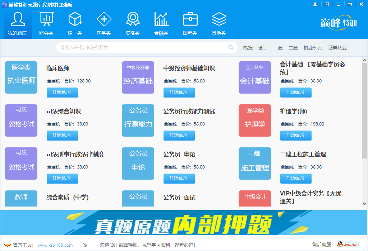This screenshot has height=251, width=368.
Task: Open the 公务员 面试 tile
Action: pyautogui.click(x=138, y=198)
